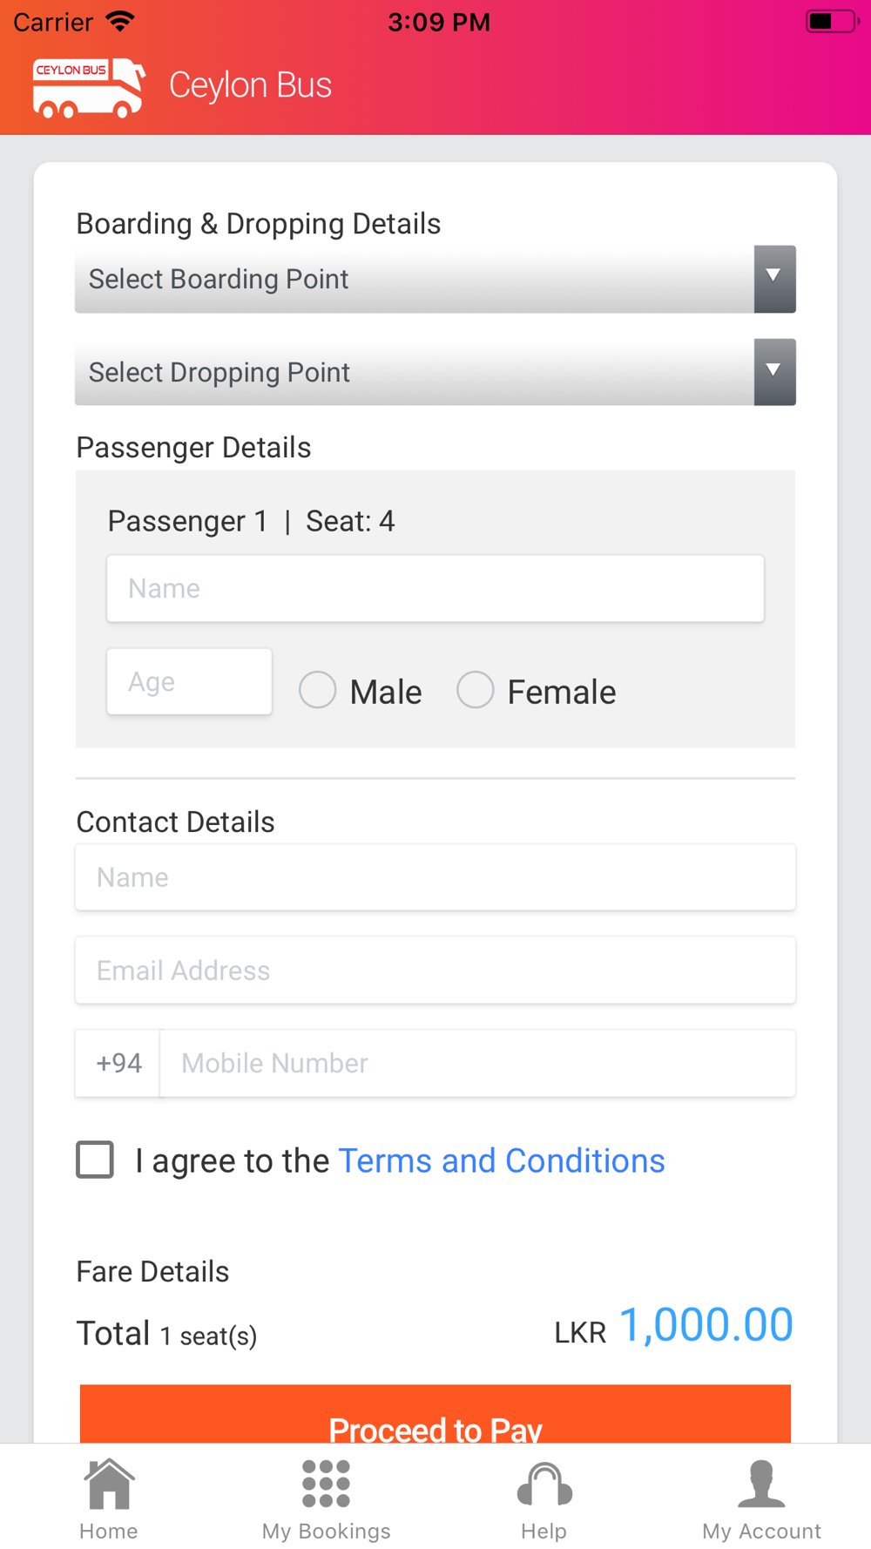Open the My Bookings grid icon

(326, 1484)
